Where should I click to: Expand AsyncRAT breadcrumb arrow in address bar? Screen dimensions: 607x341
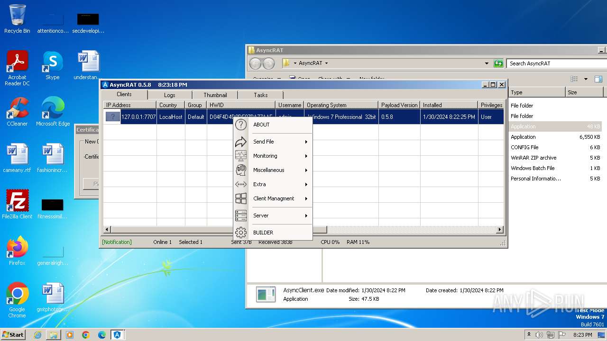click(326, 63)
